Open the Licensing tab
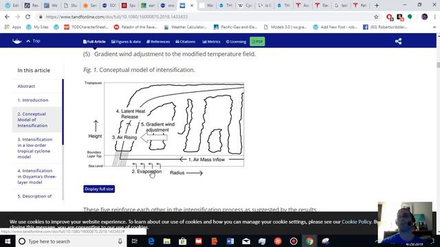The image size is (440, 247). coord(236,41)
